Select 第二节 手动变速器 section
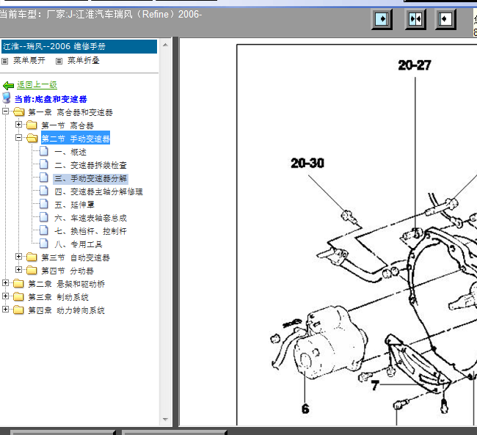The height and width of the screenshot is (435, 477). (x=76, y=139)
